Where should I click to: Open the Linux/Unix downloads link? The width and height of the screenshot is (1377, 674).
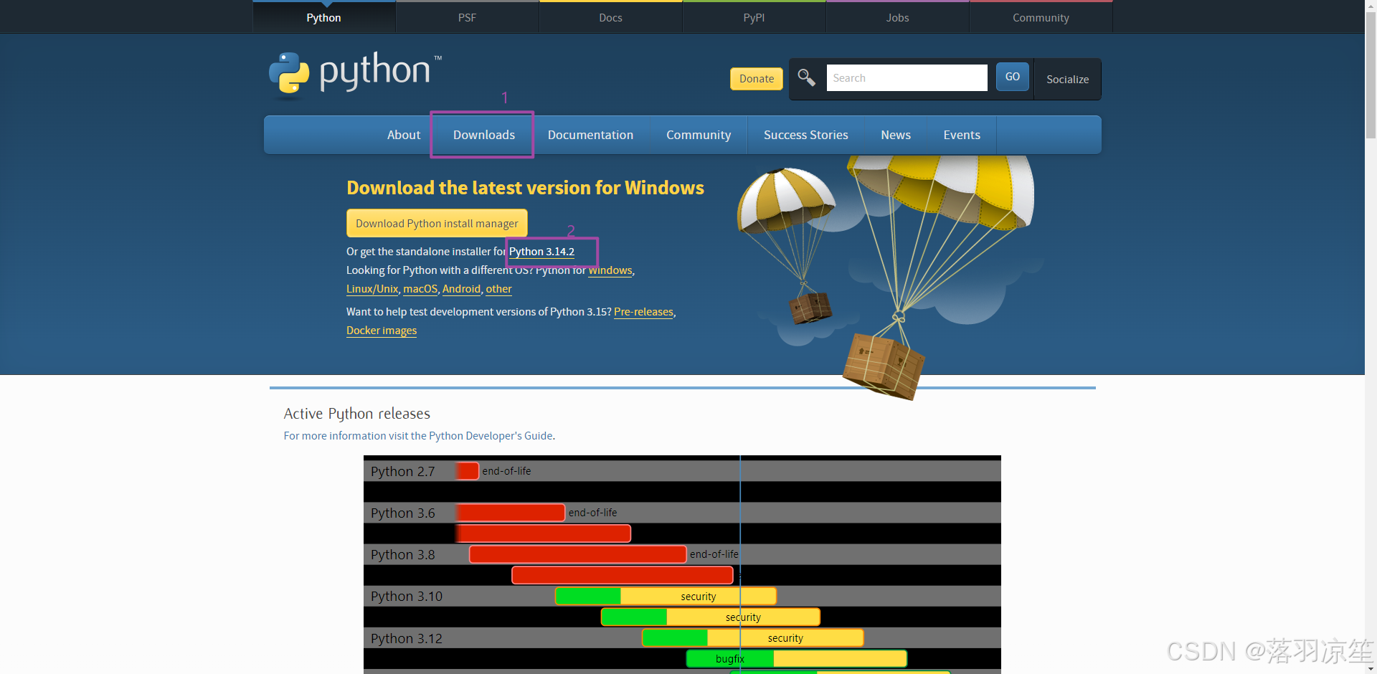[372, 288]
